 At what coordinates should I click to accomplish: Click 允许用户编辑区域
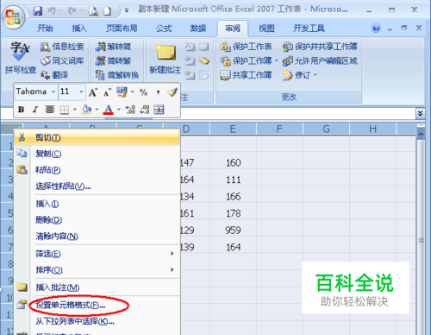click(320, 60)
